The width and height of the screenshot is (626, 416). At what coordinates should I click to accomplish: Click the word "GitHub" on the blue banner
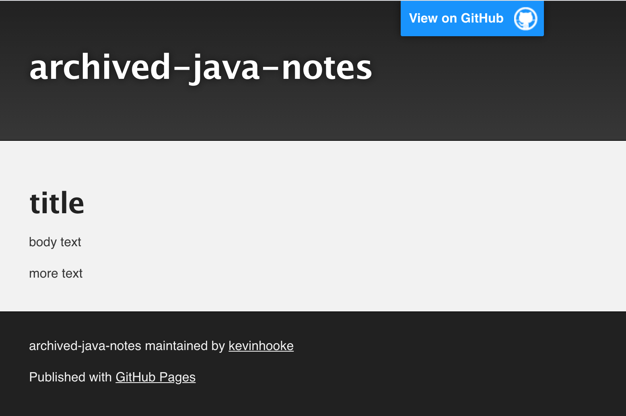pyautogui.click(x=482, y=18)
